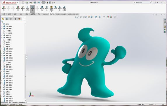Click the tree filter funnel icon
The image size is (167, 106).
pos(2,22)
